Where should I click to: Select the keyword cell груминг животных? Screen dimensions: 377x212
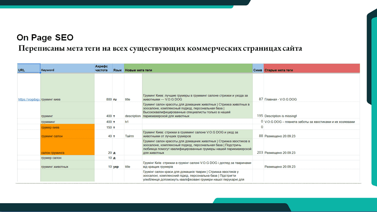pyautogui.click(x=67, y=165)
